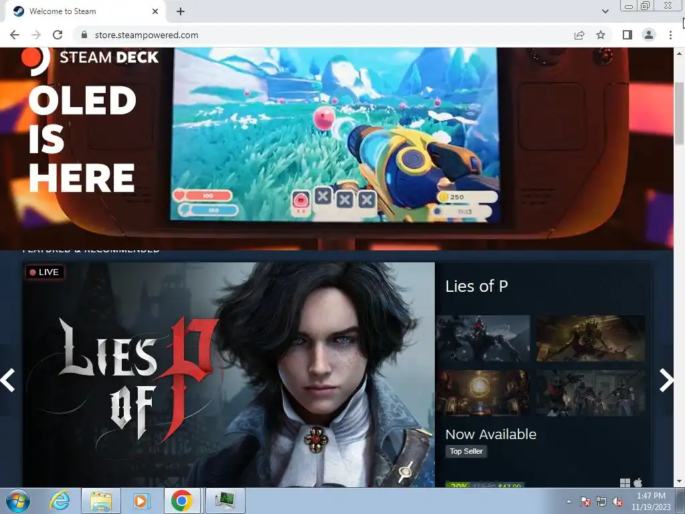View the first Lies of P screenshot thumbnail
The width and height of the screenshot is (685, 514).
(x=483, y=339)
